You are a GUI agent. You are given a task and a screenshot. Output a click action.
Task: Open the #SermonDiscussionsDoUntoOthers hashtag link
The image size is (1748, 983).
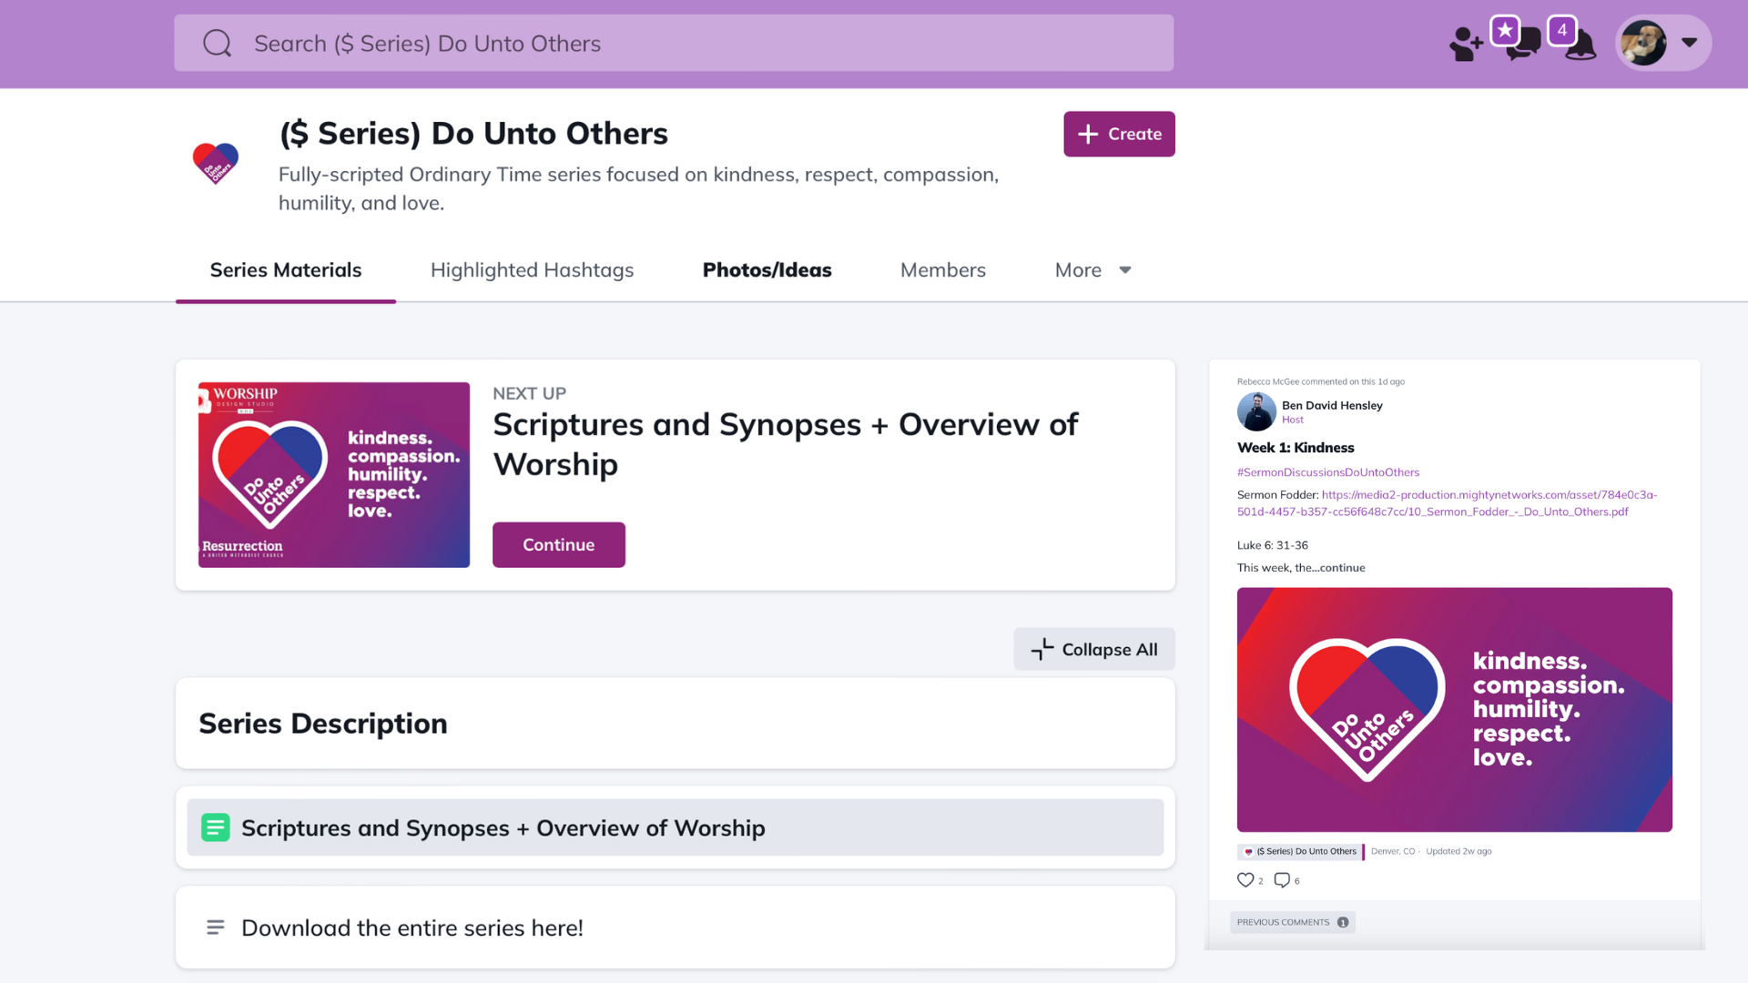pyautogui.click(x=1327, y=472)
